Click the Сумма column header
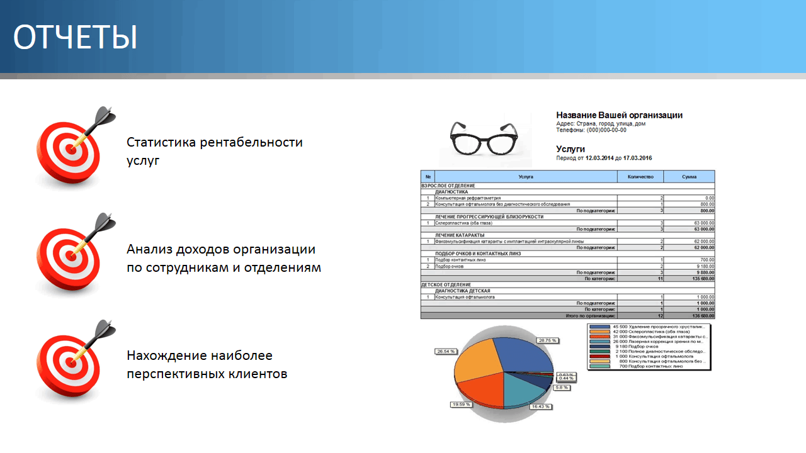Viewport: 806px width, 453px height. 689,177
